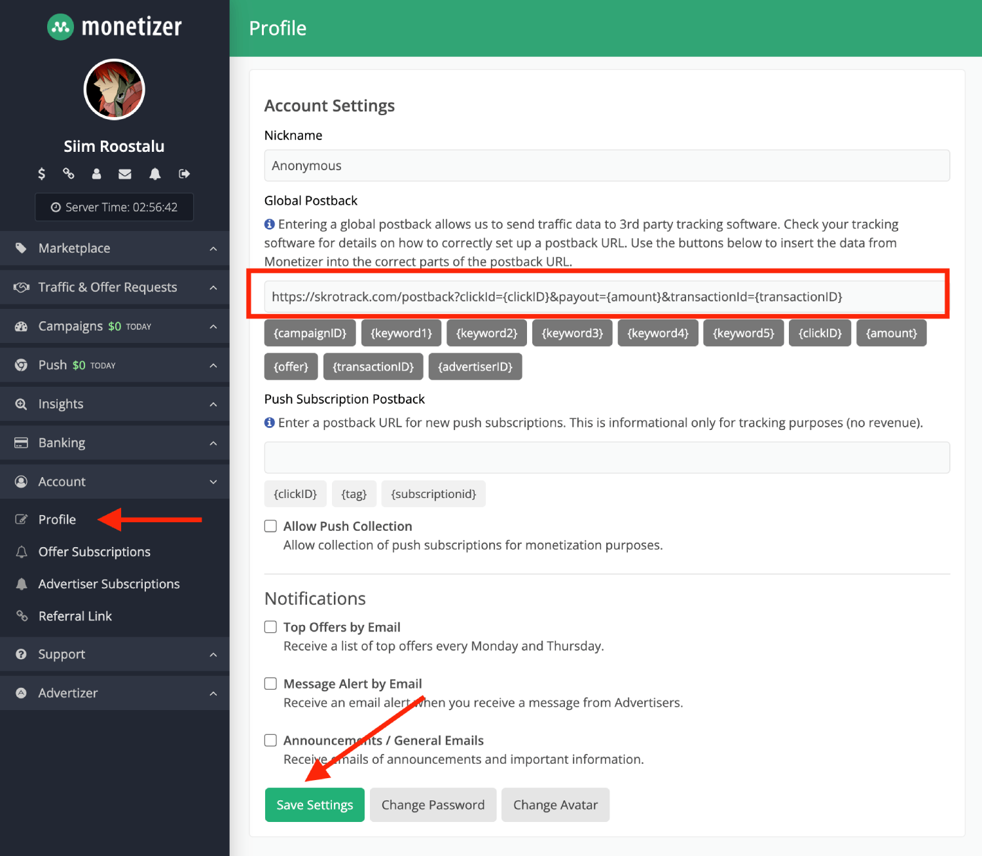
Task: Click the dollar sign icon under the username
Action: (x=42, y=173)
